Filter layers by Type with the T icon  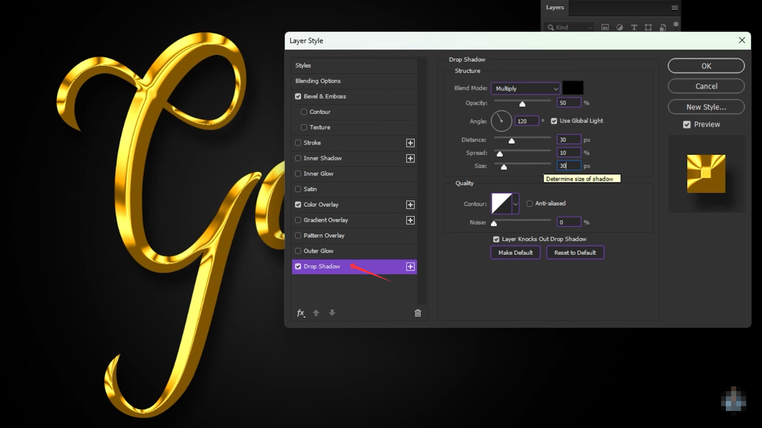(x=635, y=27)
